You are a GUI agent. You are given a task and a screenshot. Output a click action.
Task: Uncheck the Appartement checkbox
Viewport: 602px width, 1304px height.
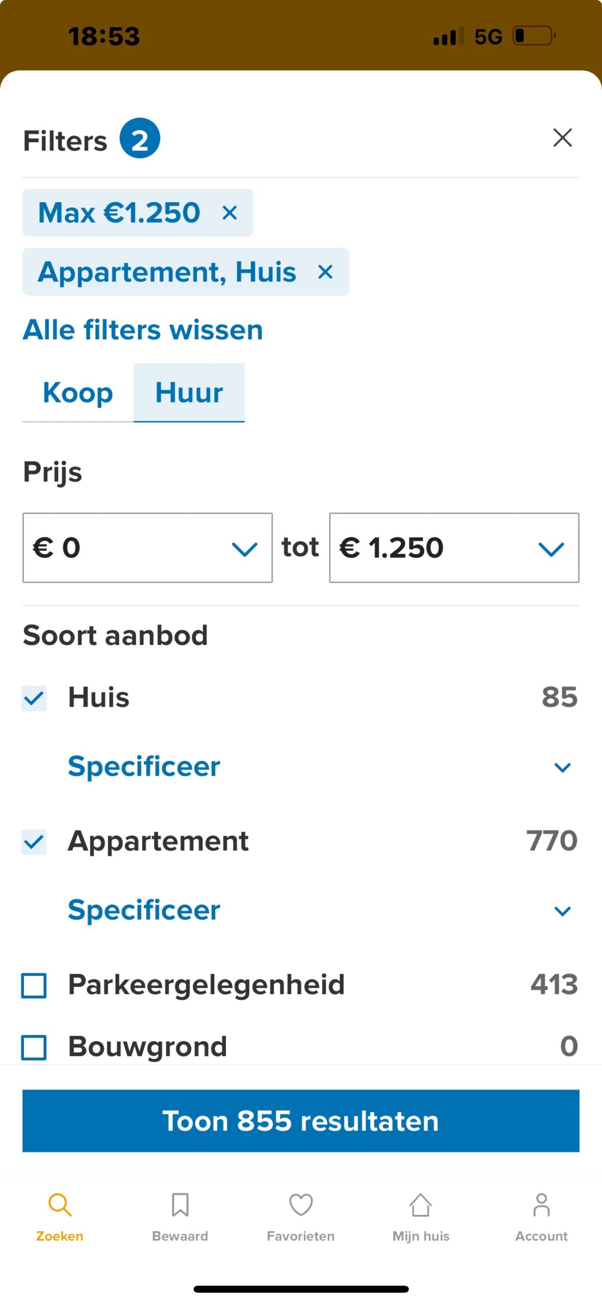34,841
